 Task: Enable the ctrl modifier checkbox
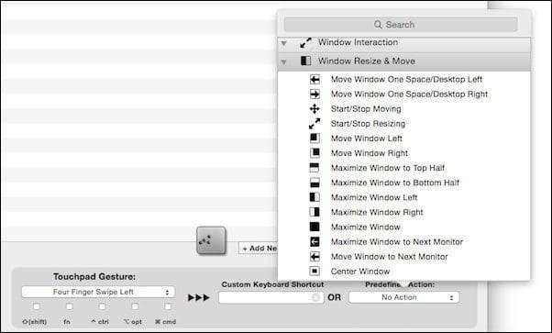click(102, 306)
